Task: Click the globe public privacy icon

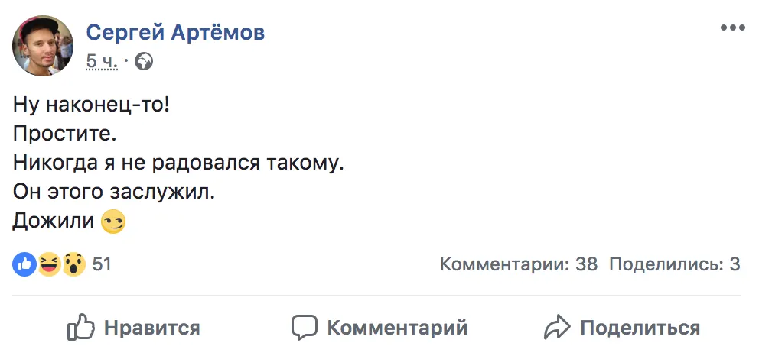Action: click(x=144, y=61)
